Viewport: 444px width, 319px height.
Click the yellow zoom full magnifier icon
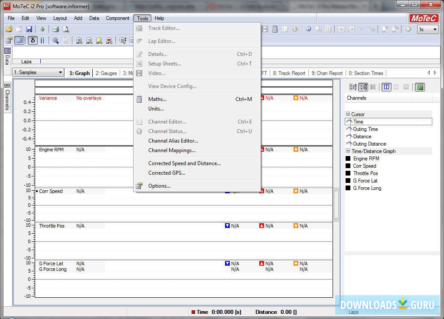pyautogui.click(x=99, y=40)
